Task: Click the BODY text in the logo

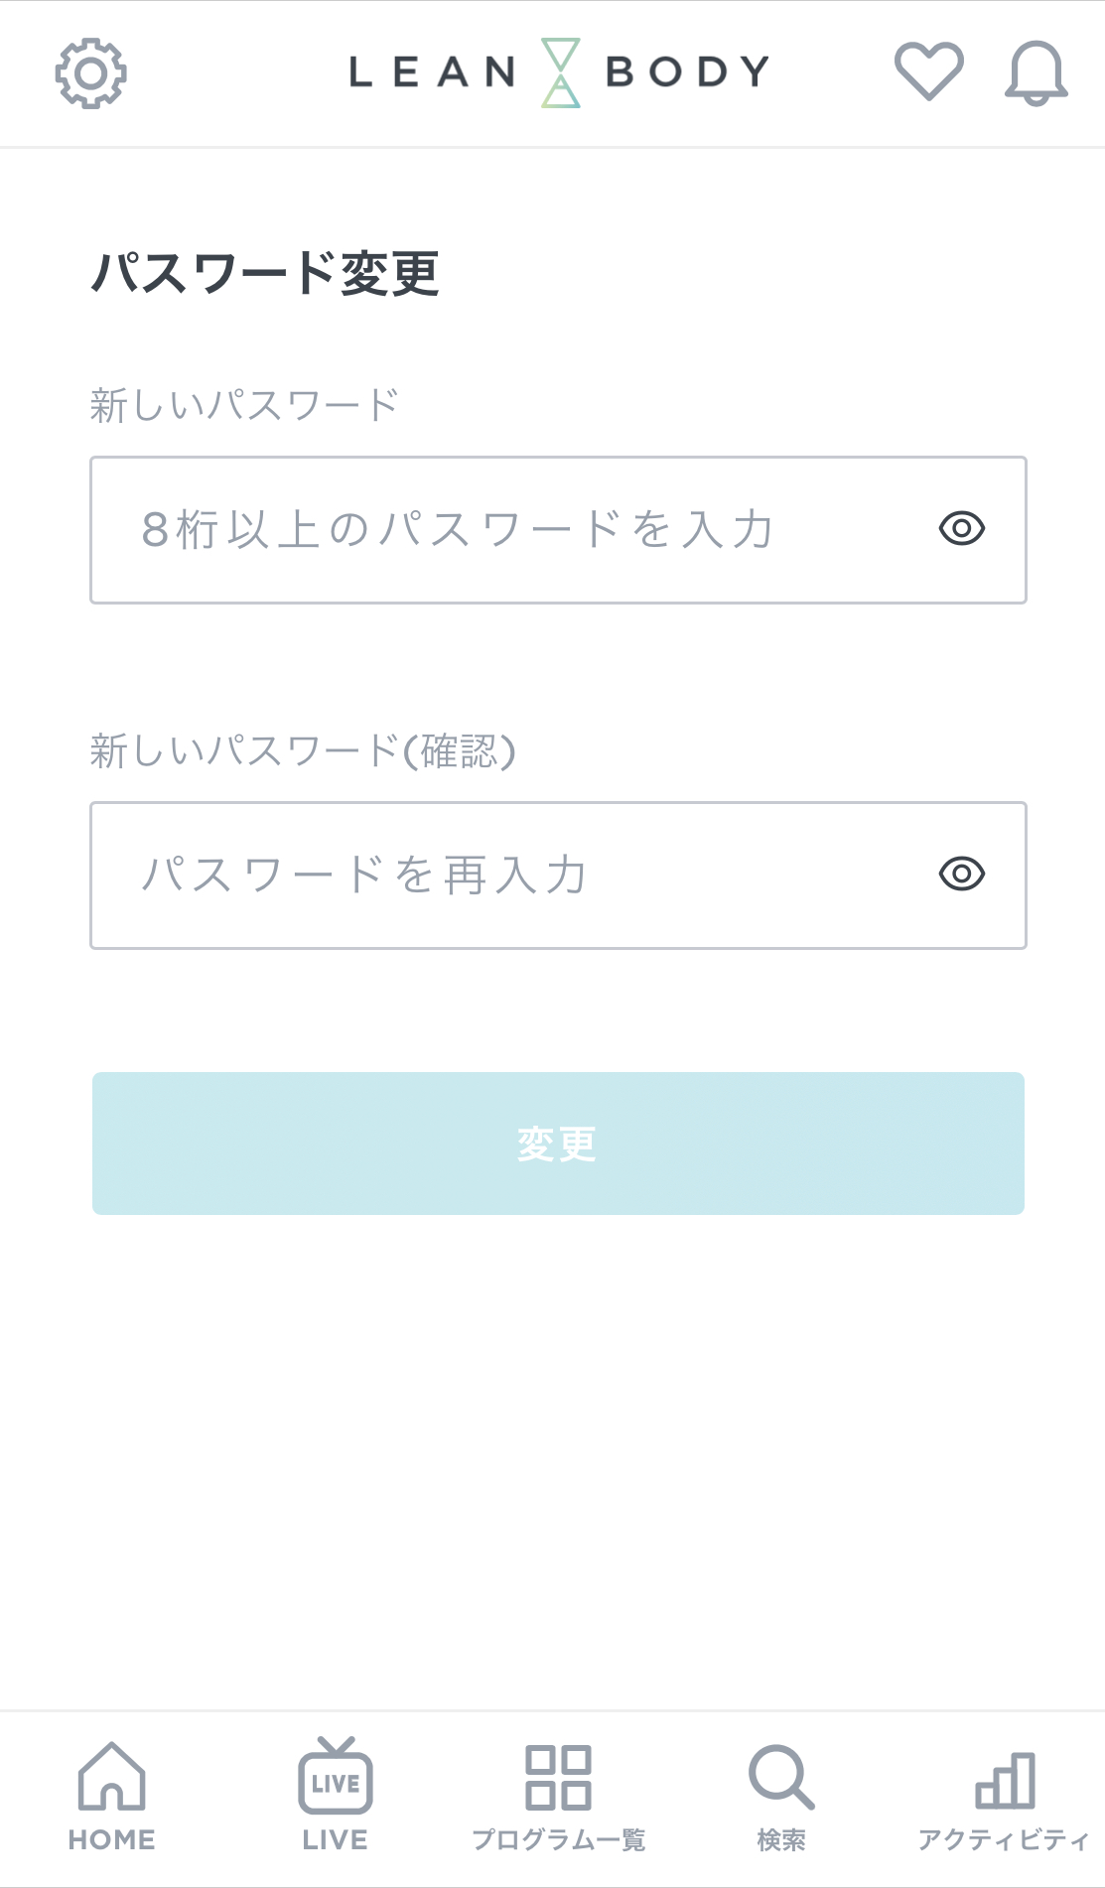Action: pyautogui.click(x=687, y=72)
